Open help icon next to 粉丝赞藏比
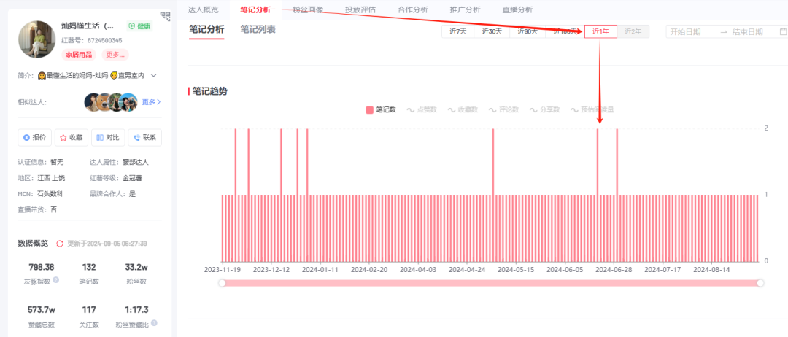The width and height of the screenshot is (788, 337). 154,323
